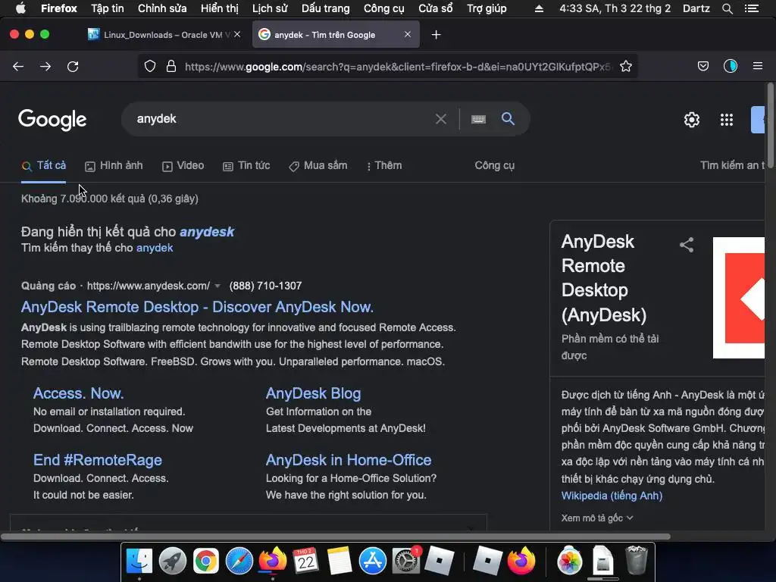Image resolution: width=776 pixels, height=582 pixels.
Task: Open the Công cụ menu in menu bar
Action: tap(384, 8)
